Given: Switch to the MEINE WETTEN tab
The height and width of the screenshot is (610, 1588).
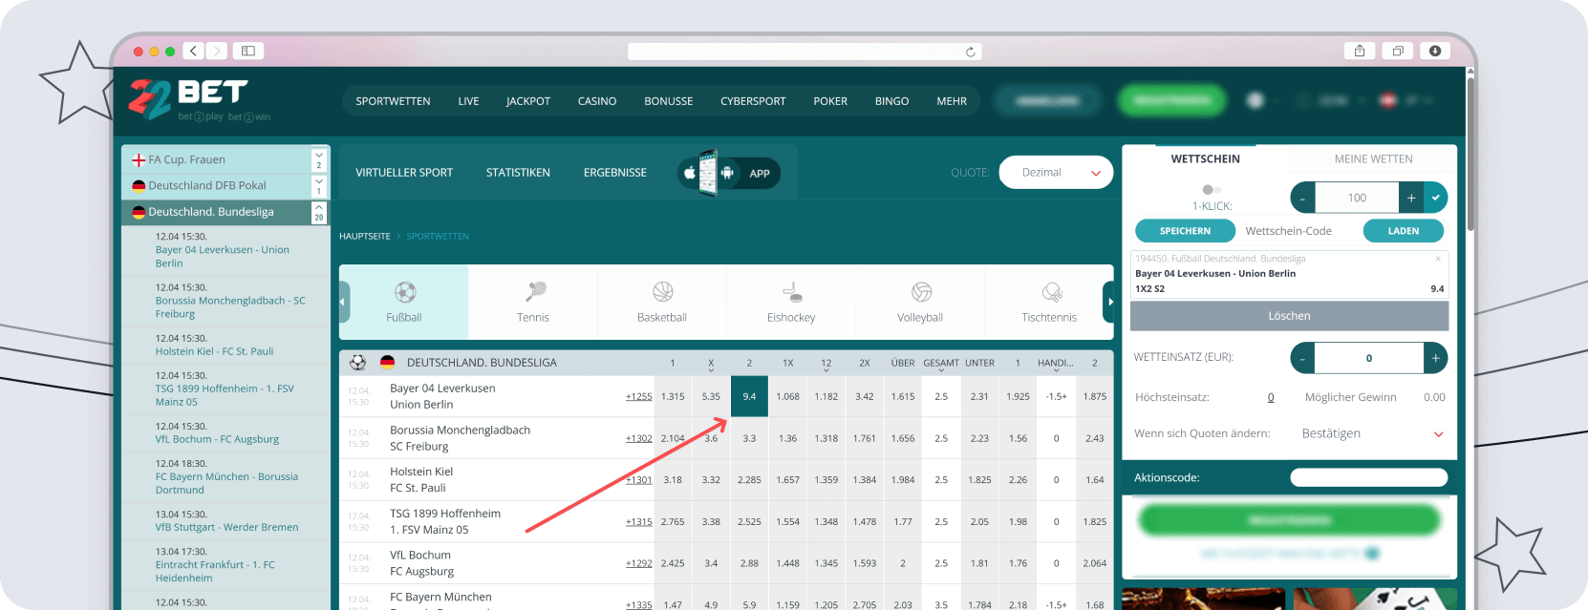Looking at the screenshot, I should click(x=1373, y=158).
